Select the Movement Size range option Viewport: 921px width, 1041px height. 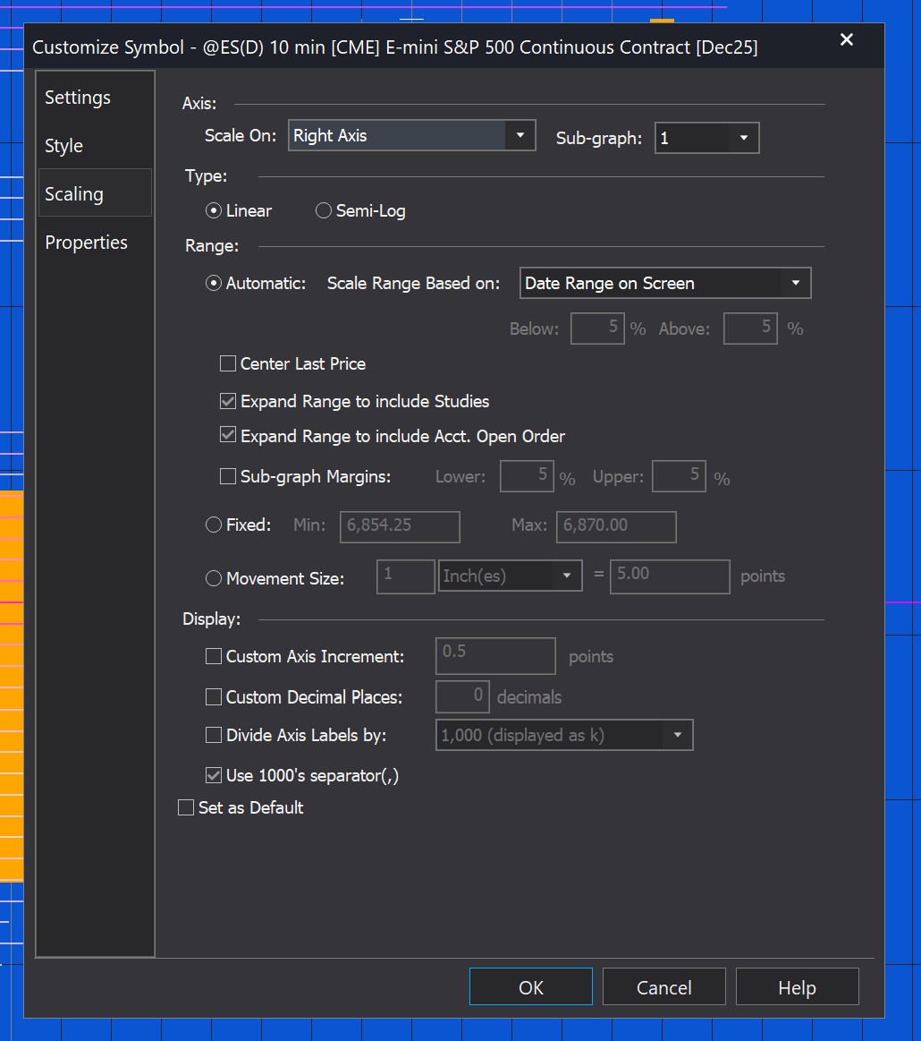(214, 578)
